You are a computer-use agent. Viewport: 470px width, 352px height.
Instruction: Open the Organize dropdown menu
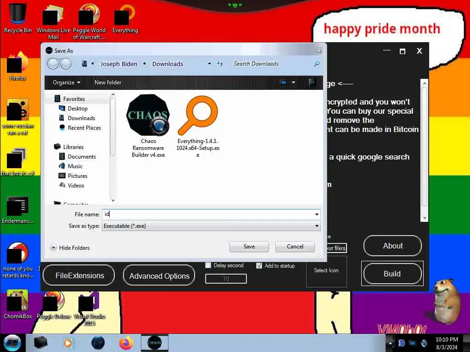tap(66, 82)
